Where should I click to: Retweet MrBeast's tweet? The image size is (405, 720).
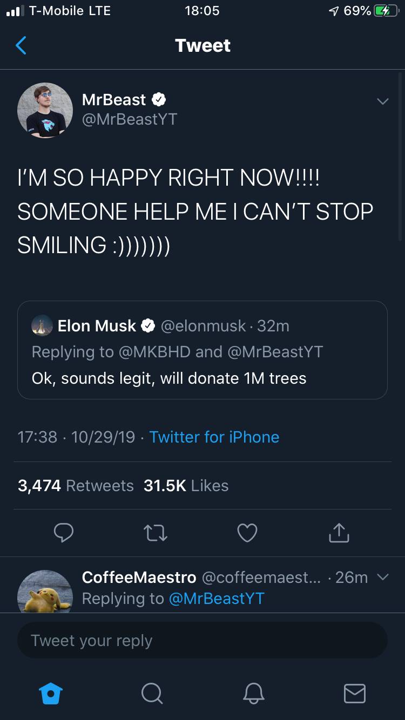coord(156,533)
